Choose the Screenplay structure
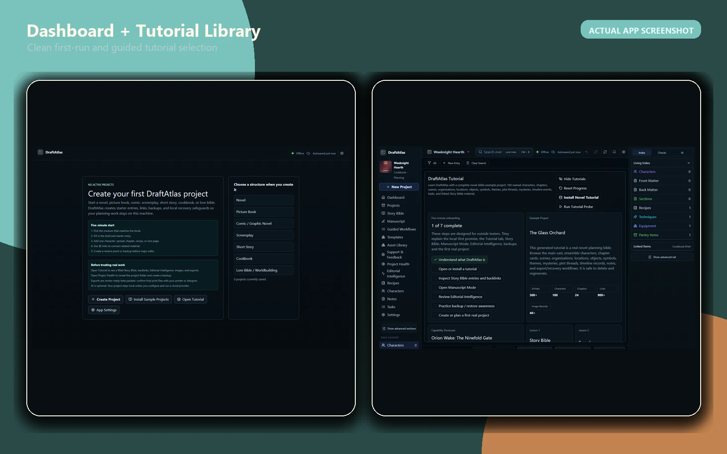Image resolution: width=727 pixels, height=454 pixels. click(x=264, y=235)
